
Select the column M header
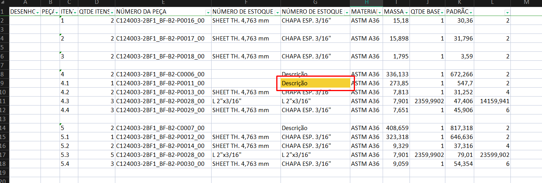click(x=526, y=3)
